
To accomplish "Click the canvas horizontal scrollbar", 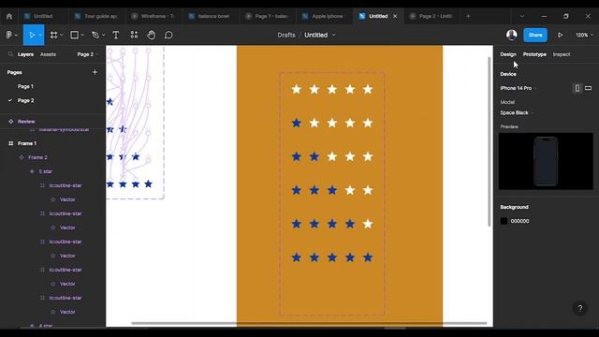I will 309,323.
